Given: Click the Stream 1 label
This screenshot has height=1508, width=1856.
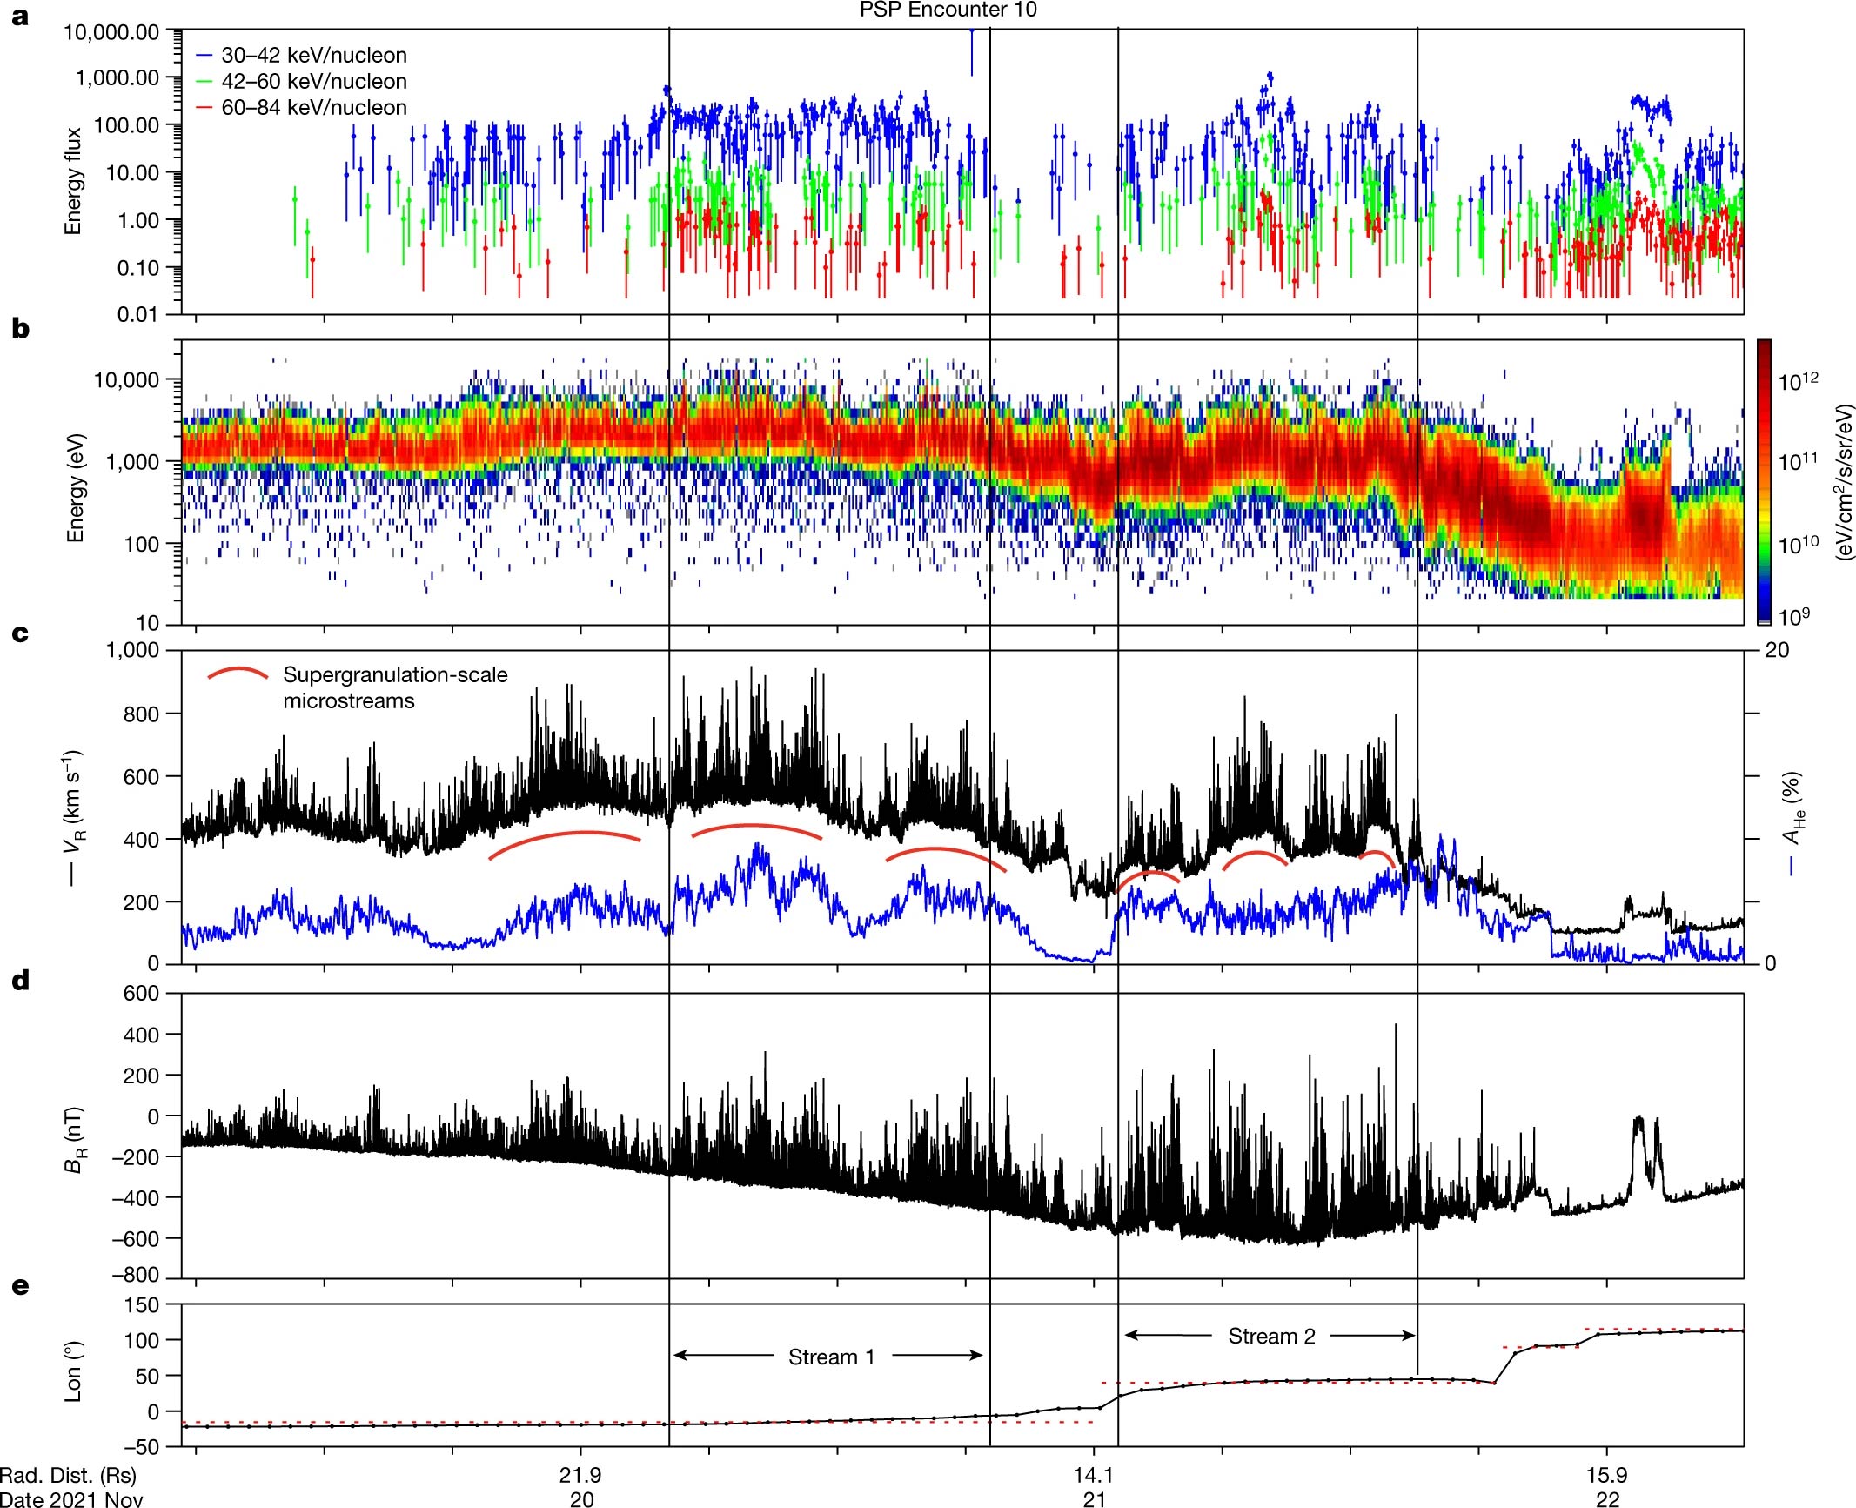Looking at the screenshot, I should pyautogui.click(x=831, y=1357).
